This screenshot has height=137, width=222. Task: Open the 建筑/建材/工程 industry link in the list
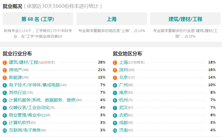tap(24, 62)
